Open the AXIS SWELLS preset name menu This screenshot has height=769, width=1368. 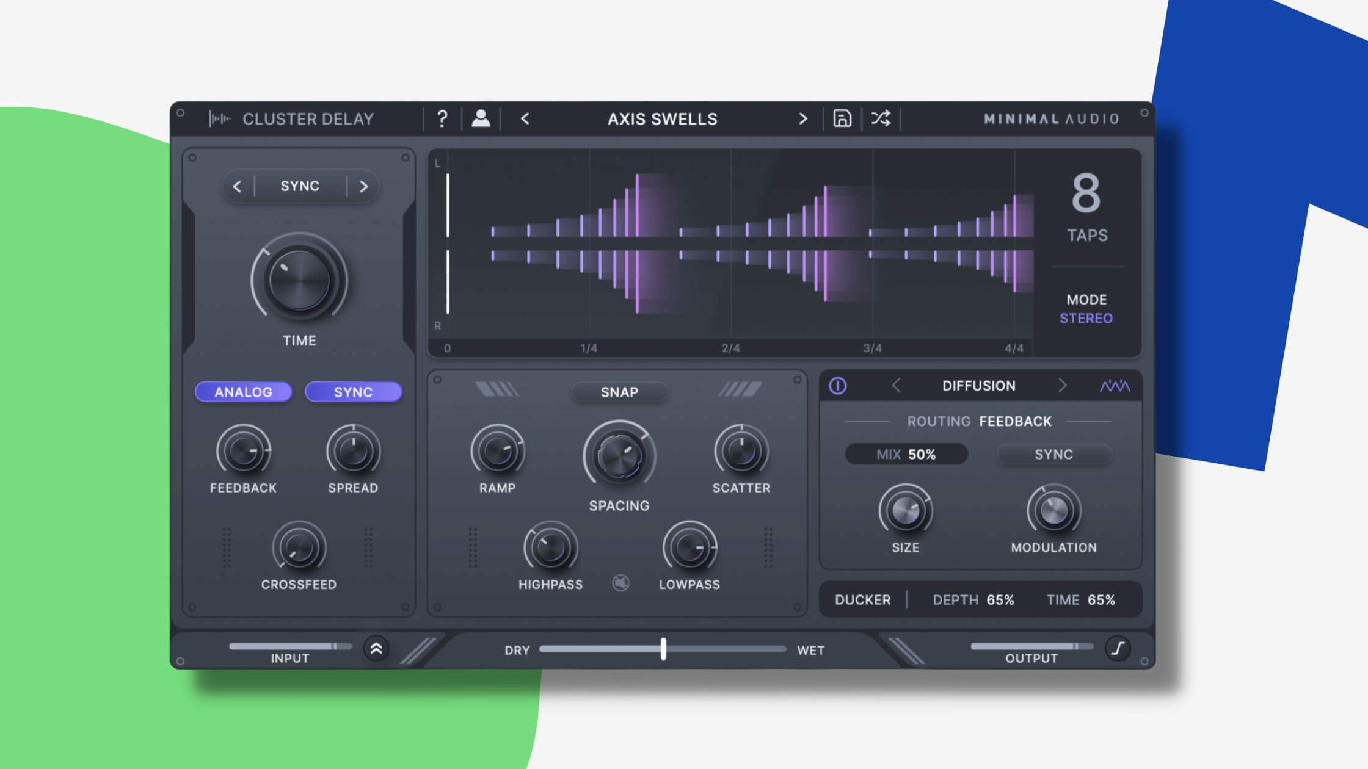coord(663,119)
